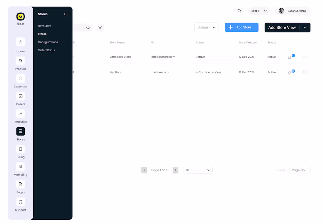The width and height of the screenshot is (324, 223).
Task: Click the Page No. input field
Action: pyautogui.click(x=300, y=170)
